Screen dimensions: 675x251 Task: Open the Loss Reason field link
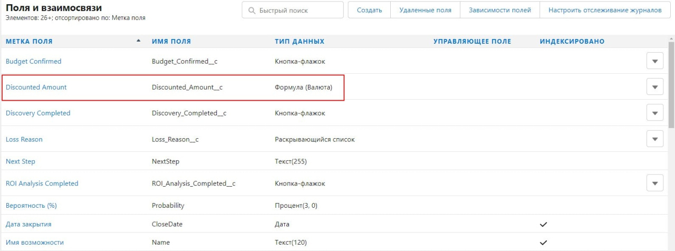(x=24, y=139)
